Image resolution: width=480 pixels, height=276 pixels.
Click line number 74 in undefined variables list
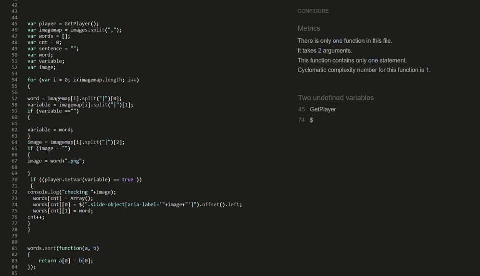[302, 120]
